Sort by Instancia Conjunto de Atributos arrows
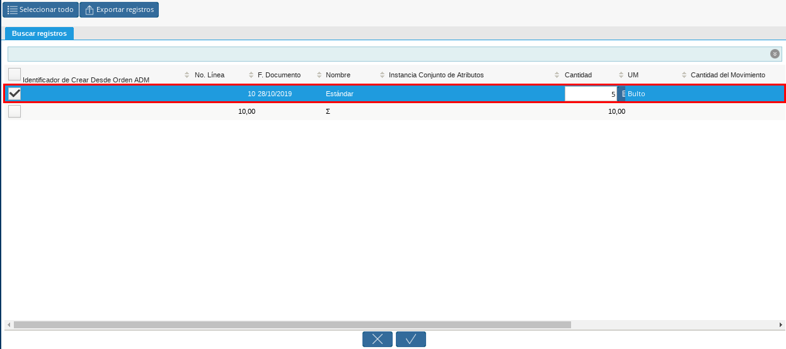Image resolution: width=786 pixels, height=349 pixels. tap(557, 75)
